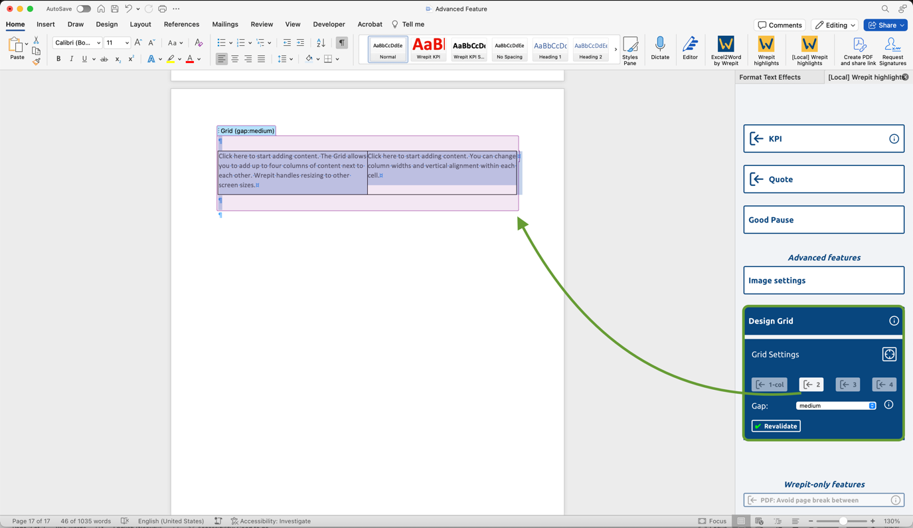Screen dimensions: 913x528
Task: Toggle the AutoSave switch
Action: tap(84, 9)
